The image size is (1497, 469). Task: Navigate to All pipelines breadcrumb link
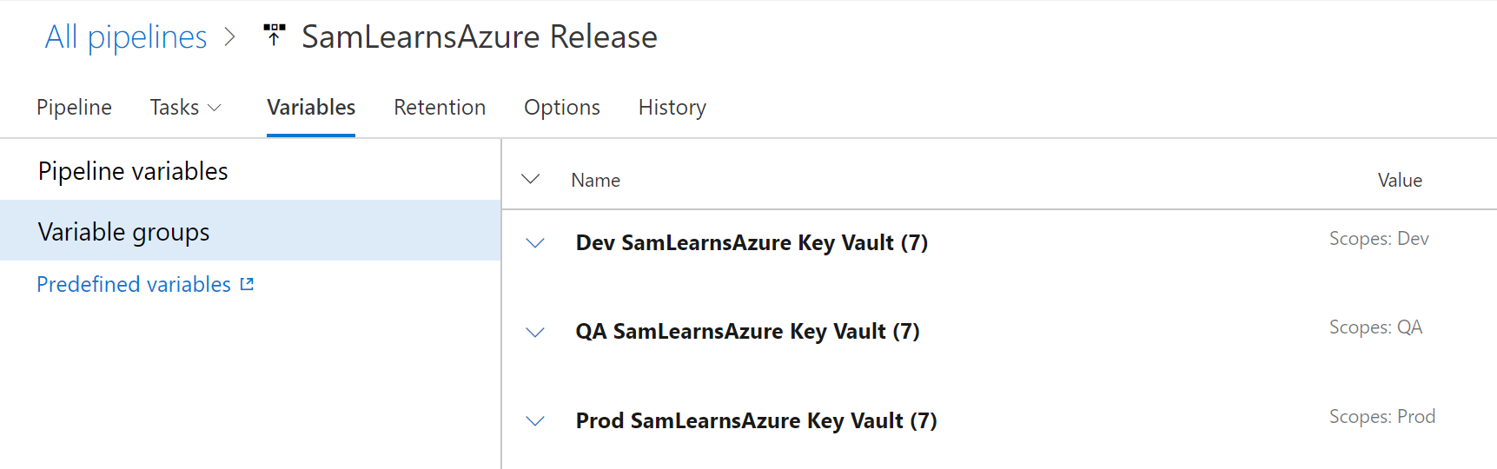126,37
